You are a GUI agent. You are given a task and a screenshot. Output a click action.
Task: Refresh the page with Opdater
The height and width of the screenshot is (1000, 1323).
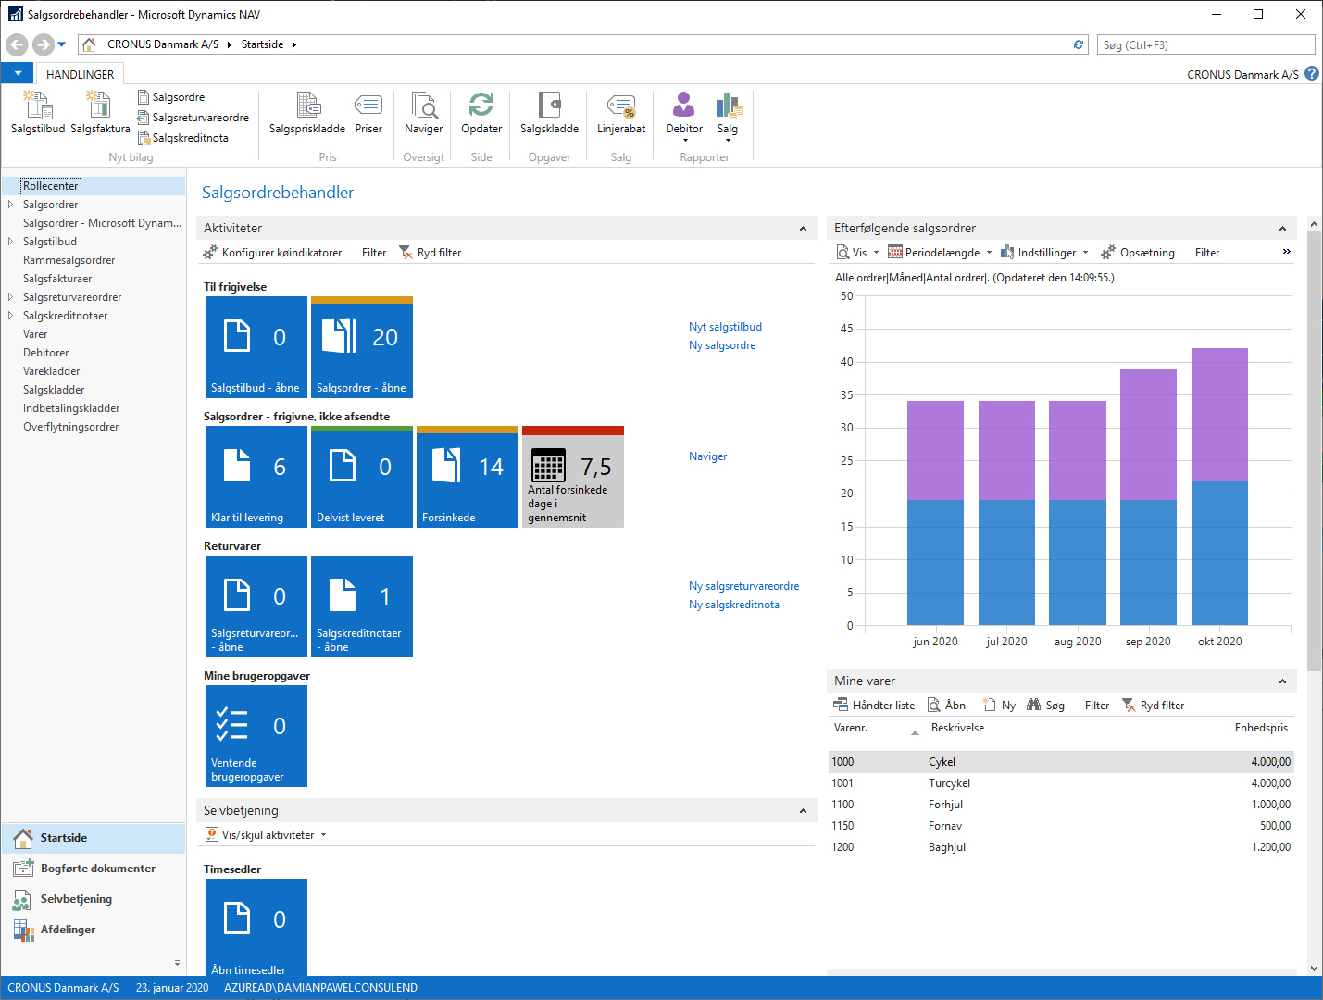(x=481, y=113)
